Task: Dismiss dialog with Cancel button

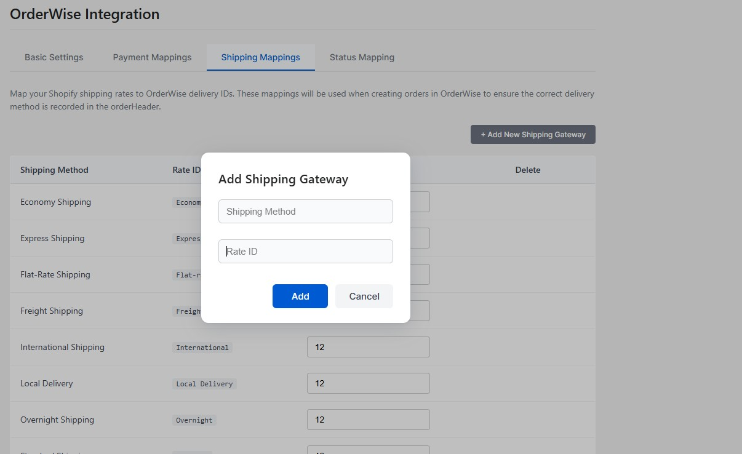Action: point(364,296)
